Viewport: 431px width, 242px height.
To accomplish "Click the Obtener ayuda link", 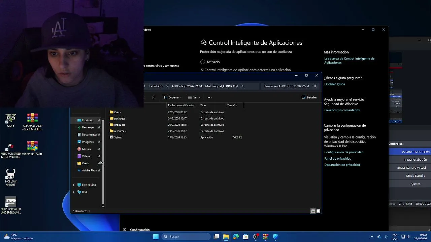I will point(334,84).
